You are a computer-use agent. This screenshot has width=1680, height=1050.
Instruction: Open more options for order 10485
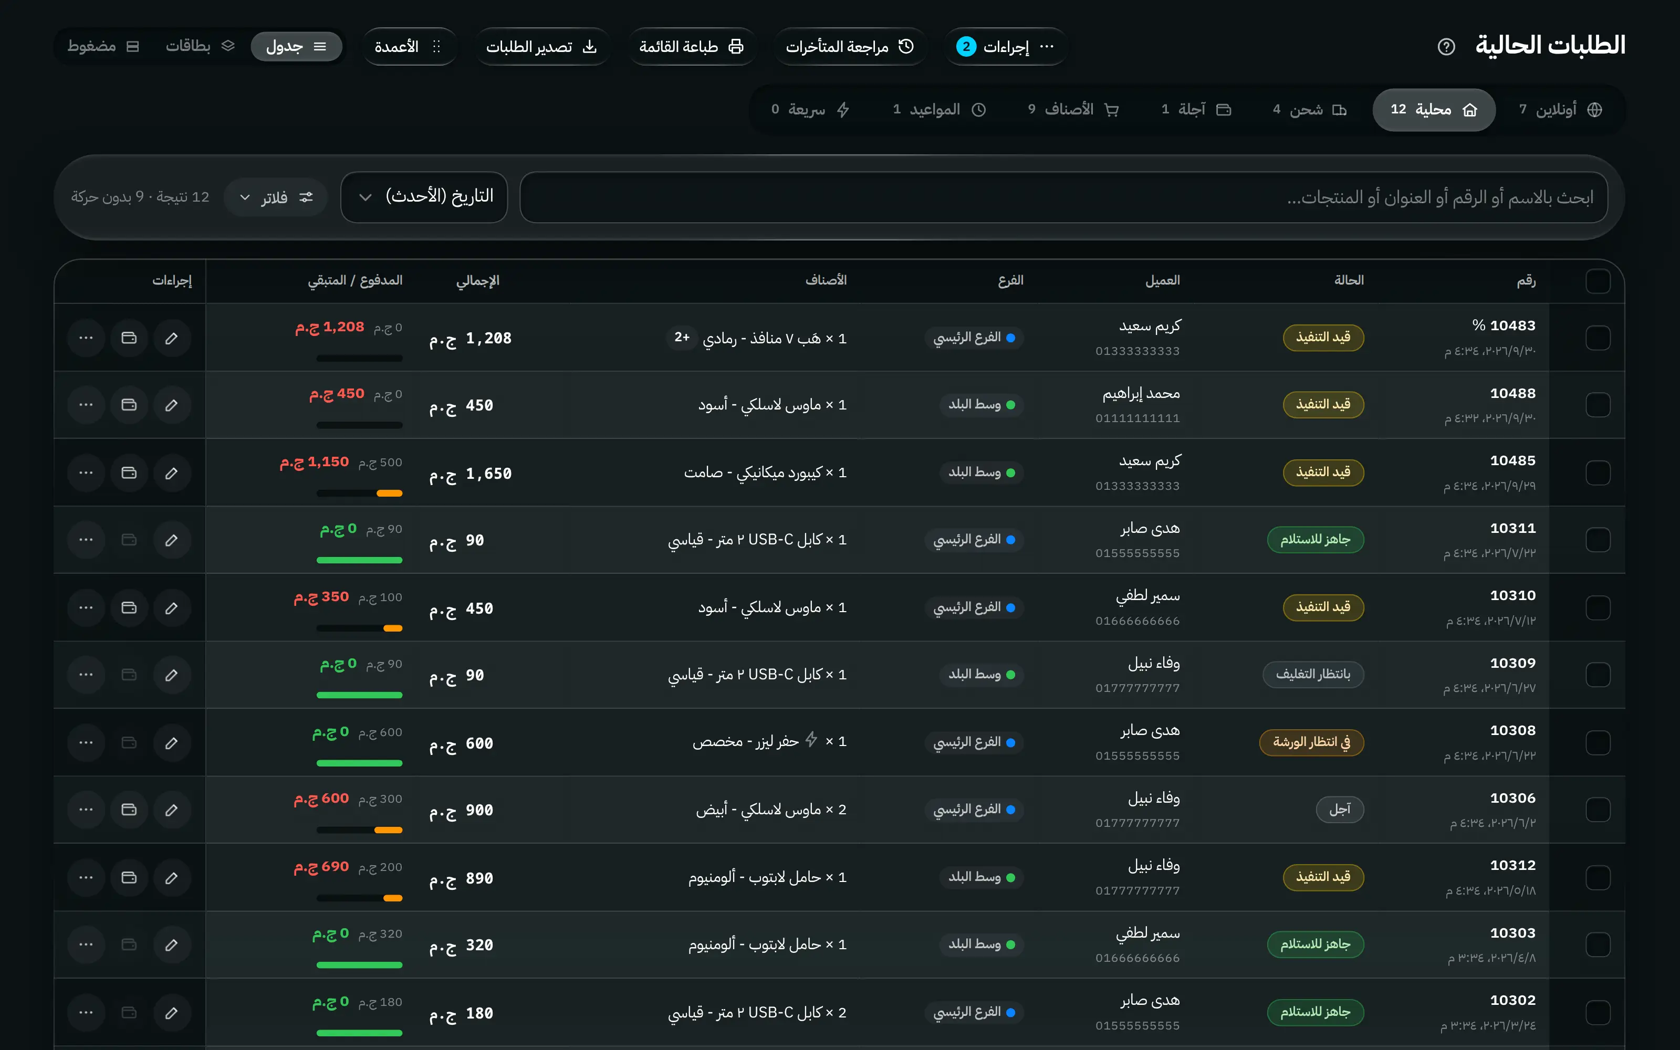click(x=86, y=473)
